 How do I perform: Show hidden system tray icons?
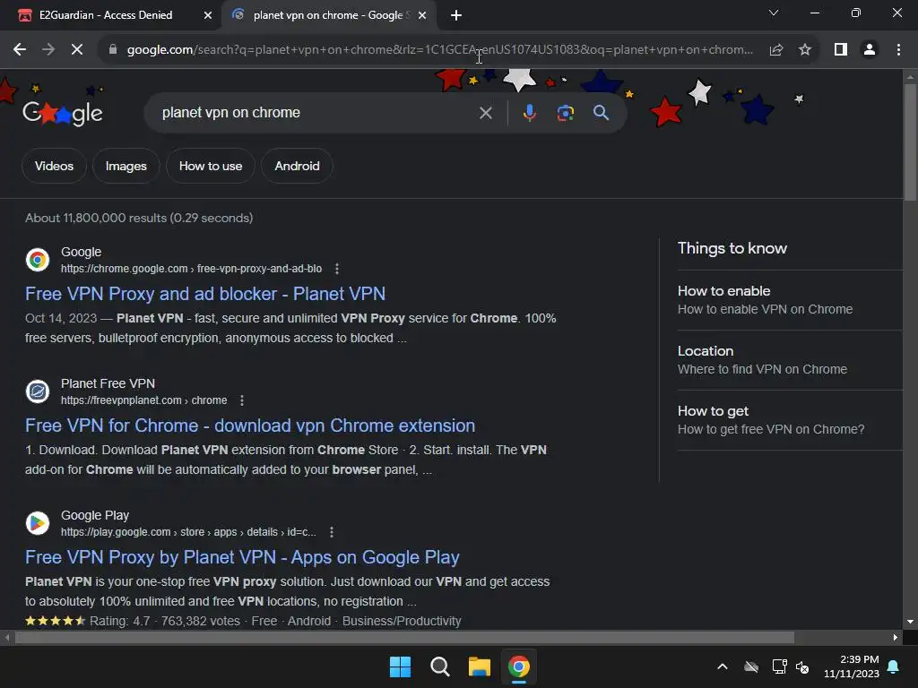[723, 666]
